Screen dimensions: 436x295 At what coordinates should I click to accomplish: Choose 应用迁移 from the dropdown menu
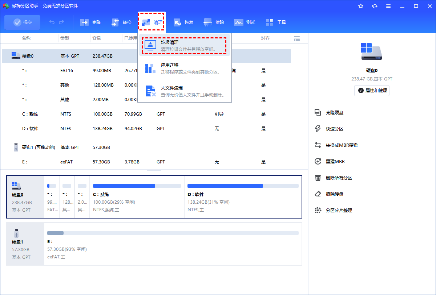[184, 68]
